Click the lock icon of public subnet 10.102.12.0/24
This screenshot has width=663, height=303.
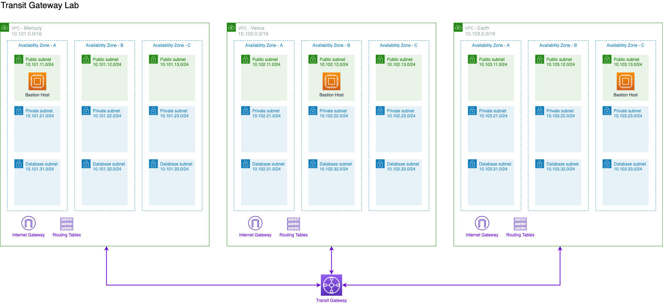[313, 59]
